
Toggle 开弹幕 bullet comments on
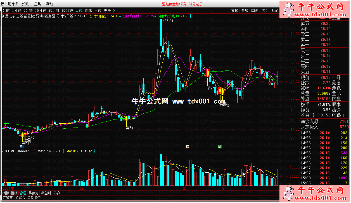(x=8, y=198)
